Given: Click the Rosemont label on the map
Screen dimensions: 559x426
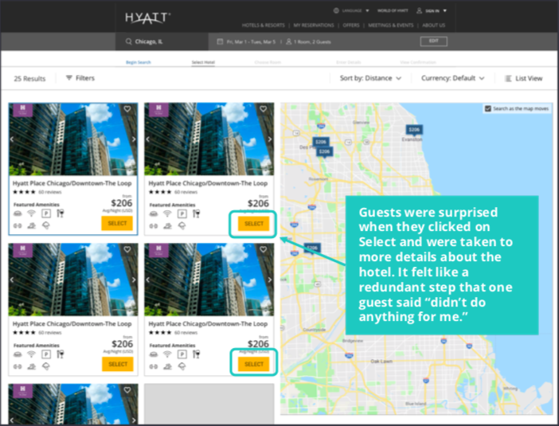Looking at the screenshot, I should tap(319, 179).
